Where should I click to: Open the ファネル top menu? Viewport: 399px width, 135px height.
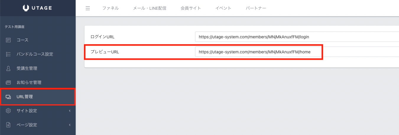click(x=111, y=8)
